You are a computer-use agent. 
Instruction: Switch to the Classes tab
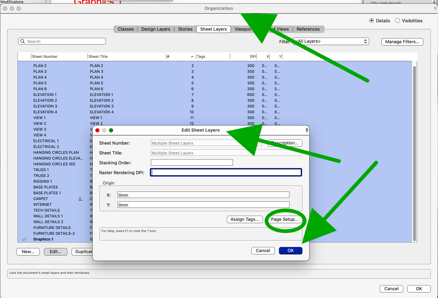click(x=126, y=29)
